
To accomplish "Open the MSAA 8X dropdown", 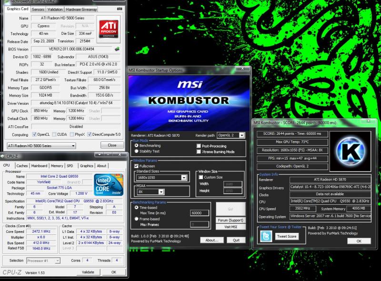I will 150,192.
